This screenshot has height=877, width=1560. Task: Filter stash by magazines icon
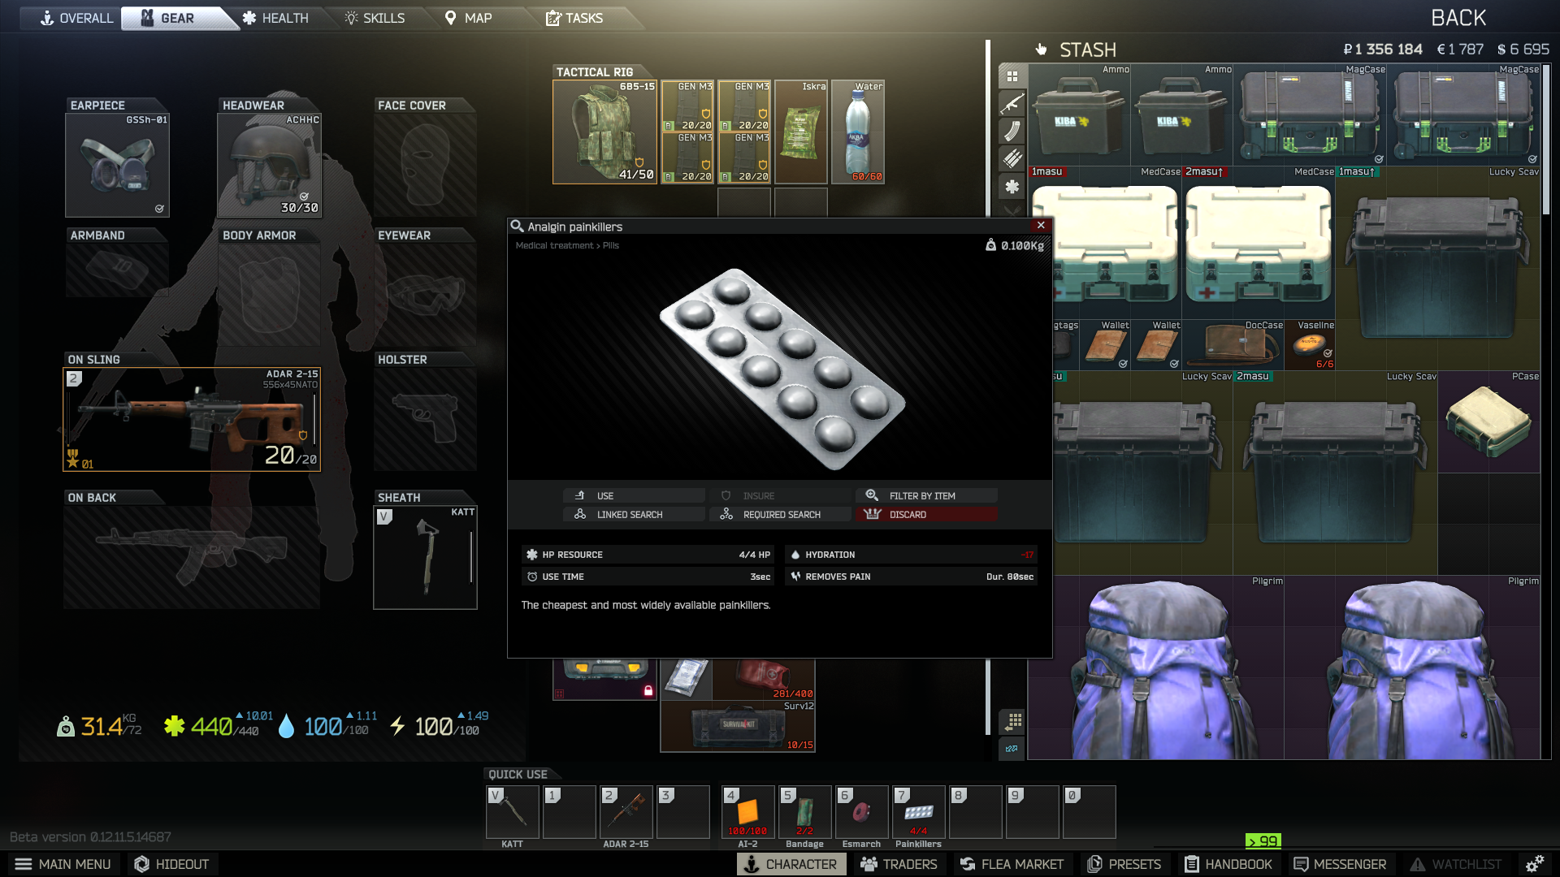tap(1012, 132)
